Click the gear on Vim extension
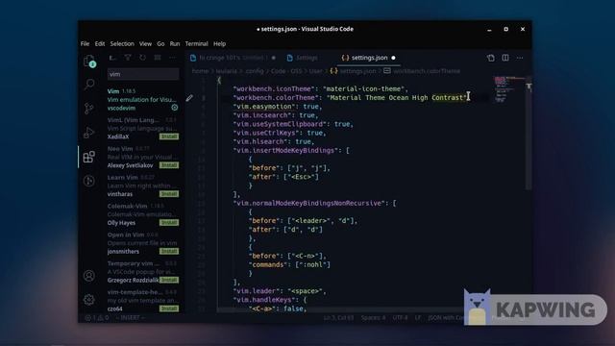Screen dimensions: 615x346 (175, 108)
